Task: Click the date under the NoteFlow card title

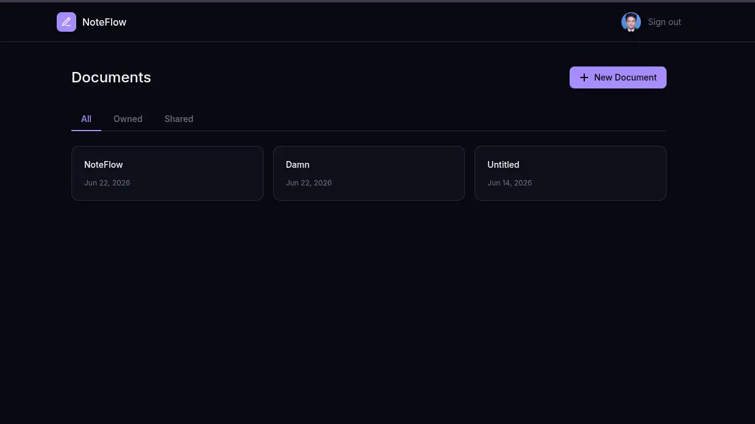Action: point(107,183)
